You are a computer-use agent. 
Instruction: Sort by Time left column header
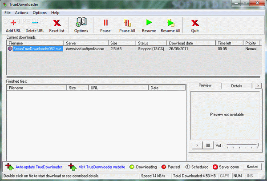tap(229, 43)
